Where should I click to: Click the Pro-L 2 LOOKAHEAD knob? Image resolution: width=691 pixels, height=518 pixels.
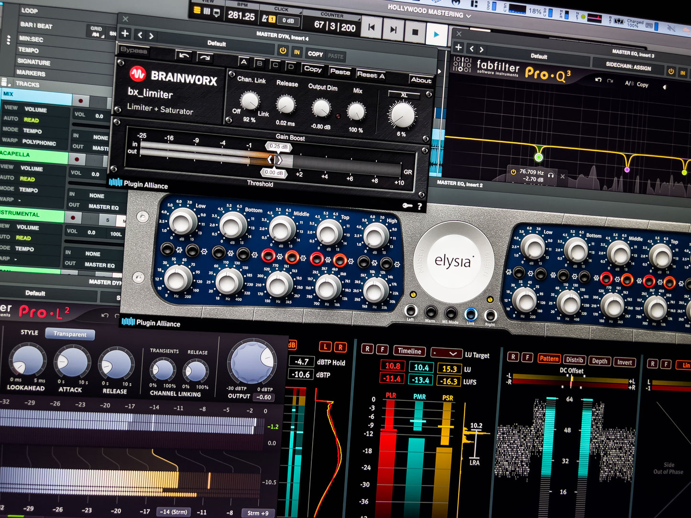click(x=27, y=360)
